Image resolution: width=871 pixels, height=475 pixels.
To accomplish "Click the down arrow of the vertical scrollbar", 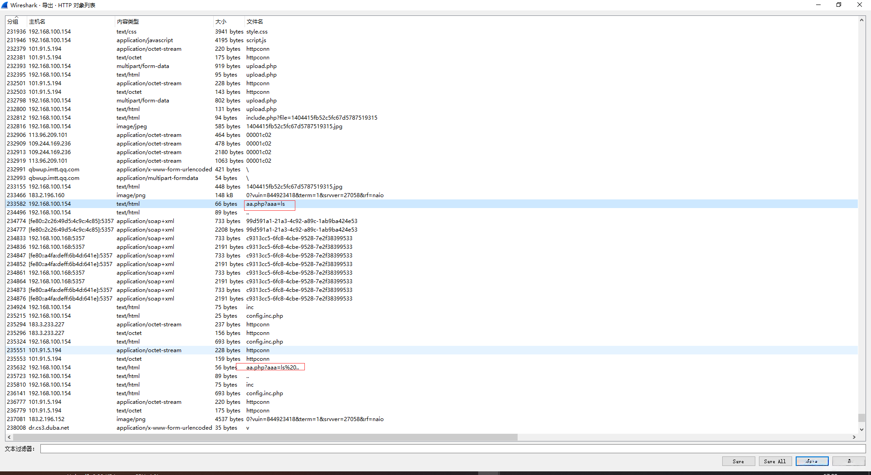I will point(861,429).
